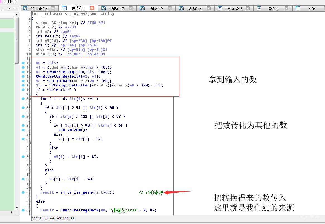Viewport: 325px width, 224px height.
Task: Close the left side panel
Action: (15, 8)
